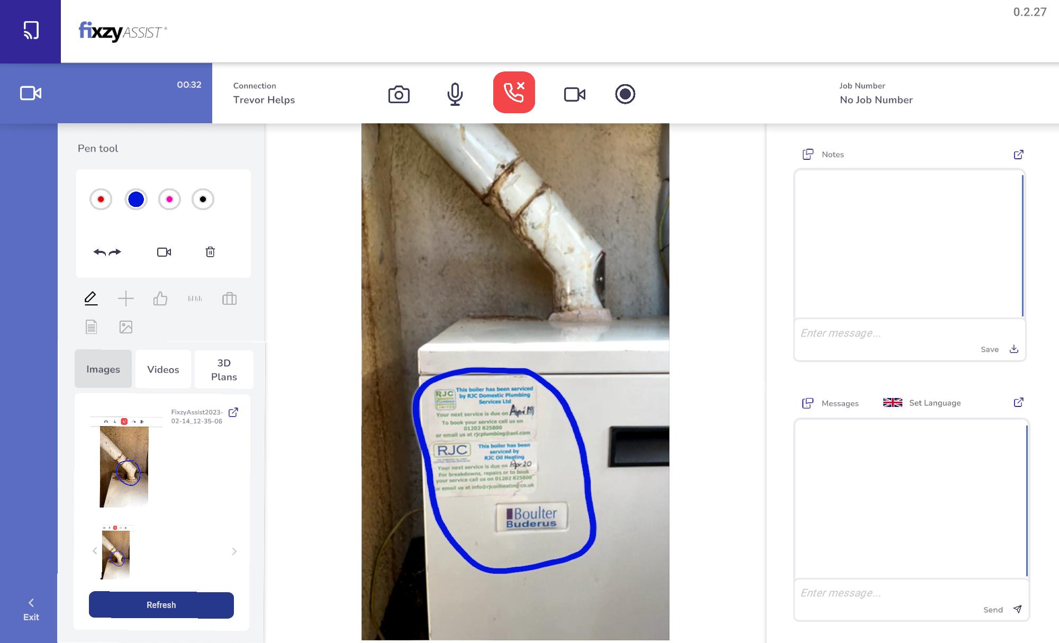The width and height of the screenshot is (1059, 643).
Task: Select the thumbs up tool
Action: (160, 299)
